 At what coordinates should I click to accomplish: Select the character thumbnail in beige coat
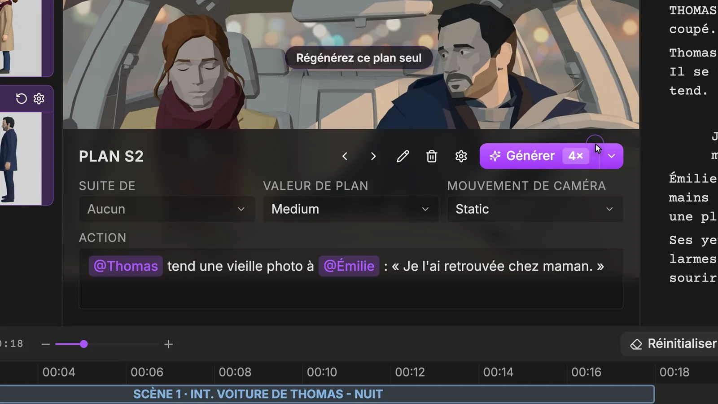[x=21, y=38]
